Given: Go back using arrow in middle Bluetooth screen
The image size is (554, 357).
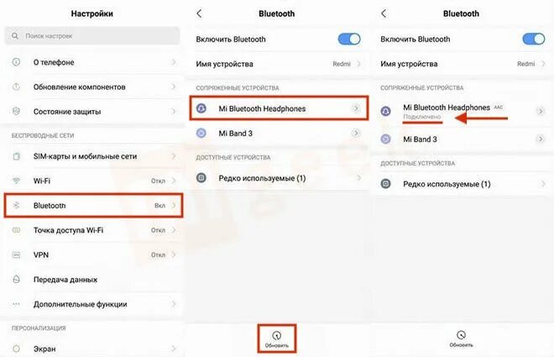Looking at the screenshot, I should pyautogui.click(x=199, y=13).
